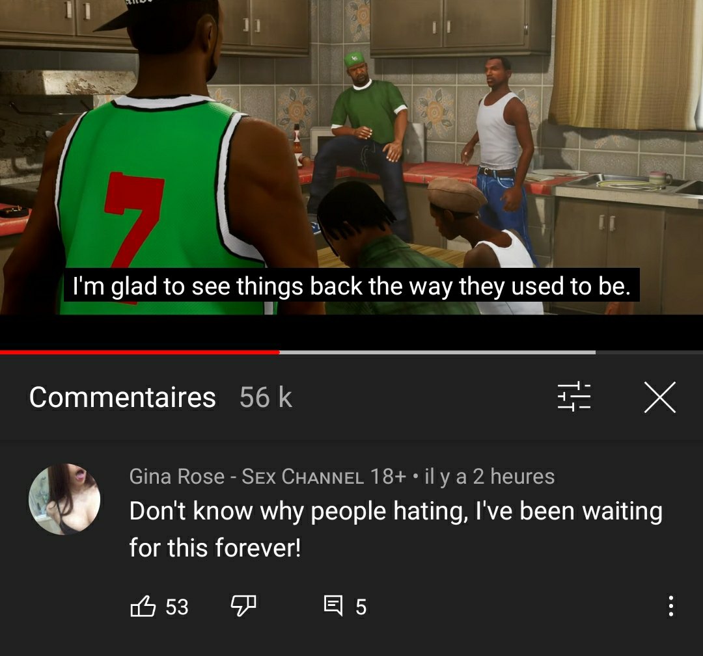Open Gina Rose's profile avatar

click(x=64, y=499)
